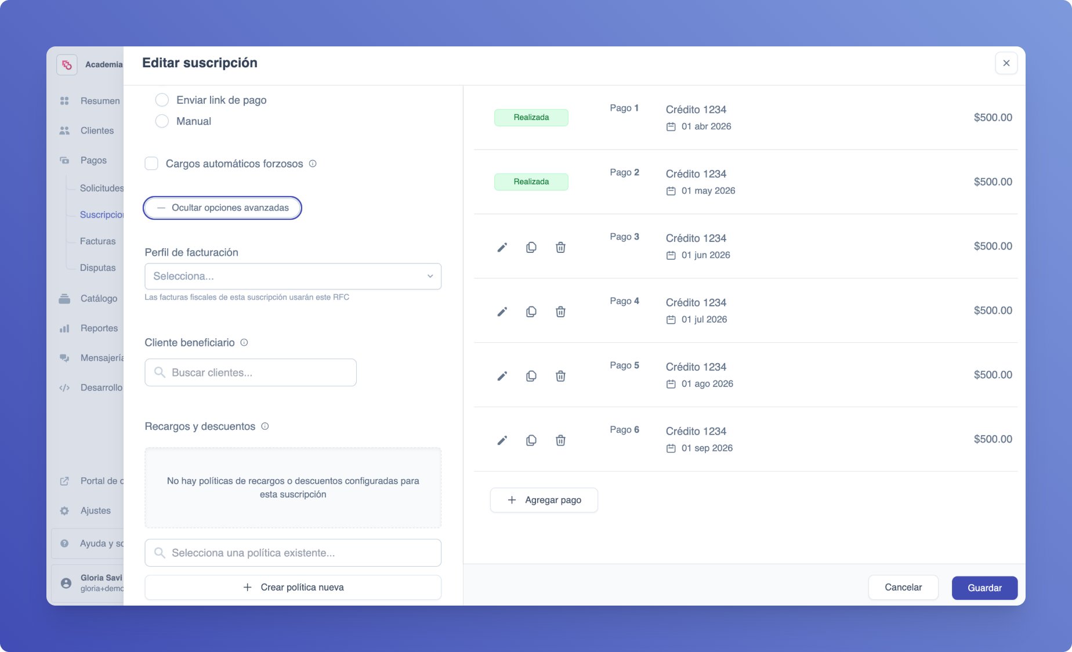1072x652 pixels.
Task: Click info icon beside Cargos automáticos forzosos
Action: (x=313, y=164)
